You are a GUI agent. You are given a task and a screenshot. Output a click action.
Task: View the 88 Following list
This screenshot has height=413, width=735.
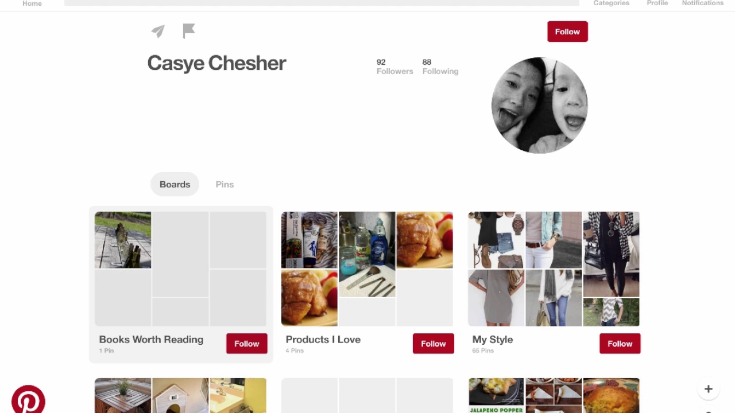(440, 67)
